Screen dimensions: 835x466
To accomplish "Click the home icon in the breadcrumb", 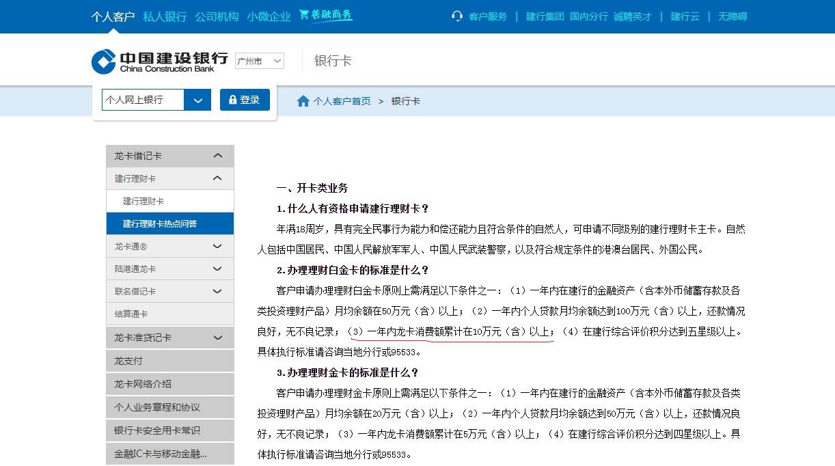I will point(303,101).
